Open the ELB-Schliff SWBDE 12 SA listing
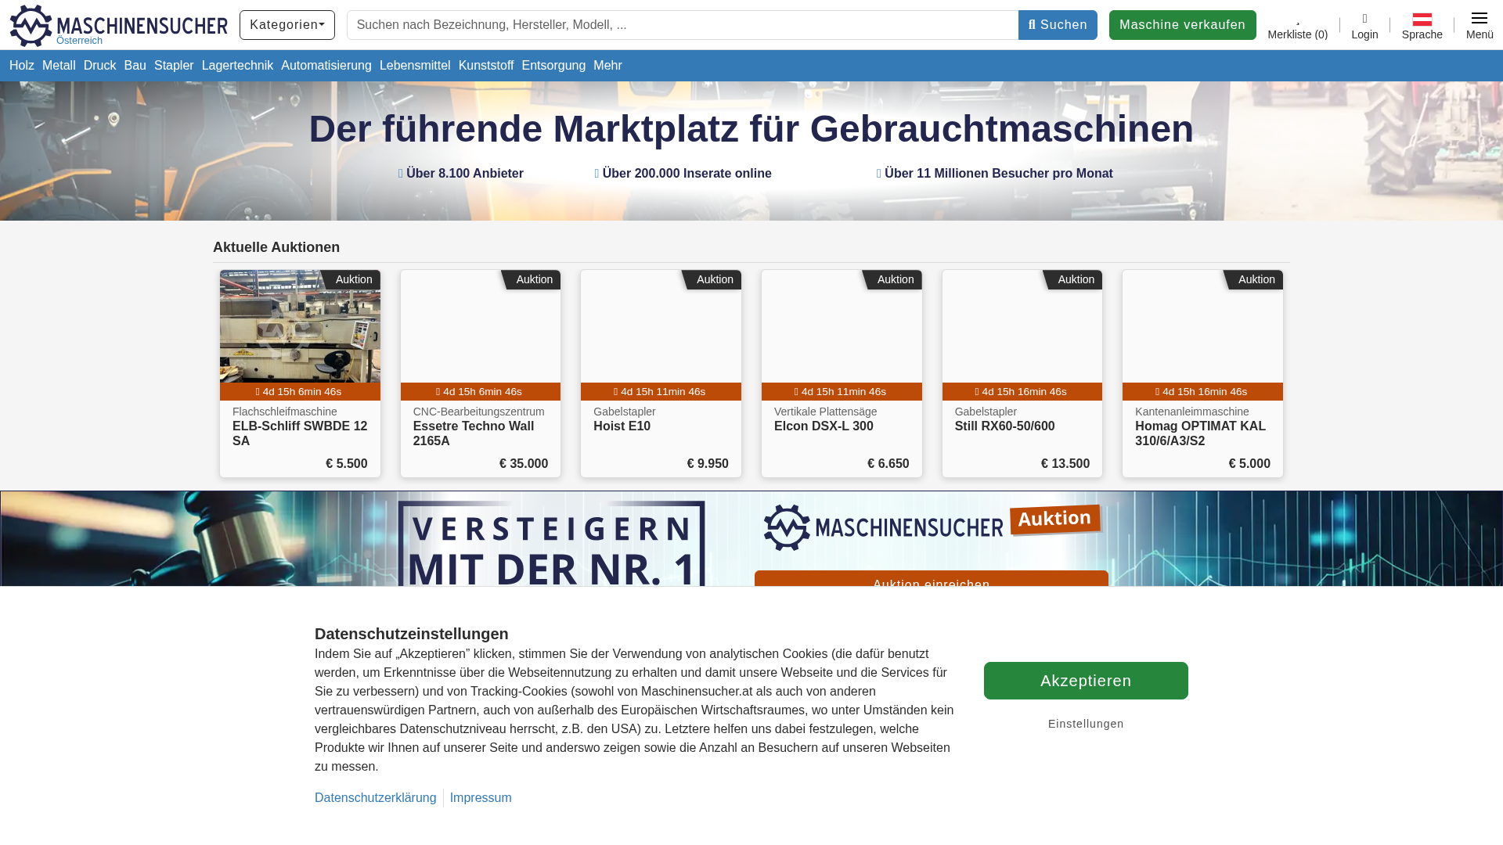 coord(300,433)
